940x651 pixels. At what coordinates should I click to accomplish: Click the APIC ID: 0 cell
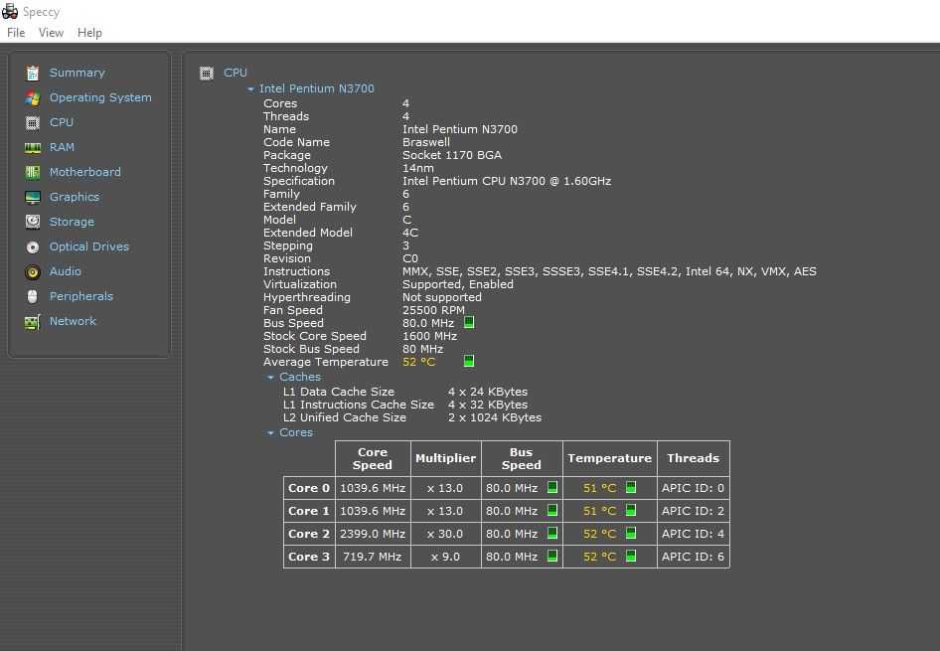[693, 488]
